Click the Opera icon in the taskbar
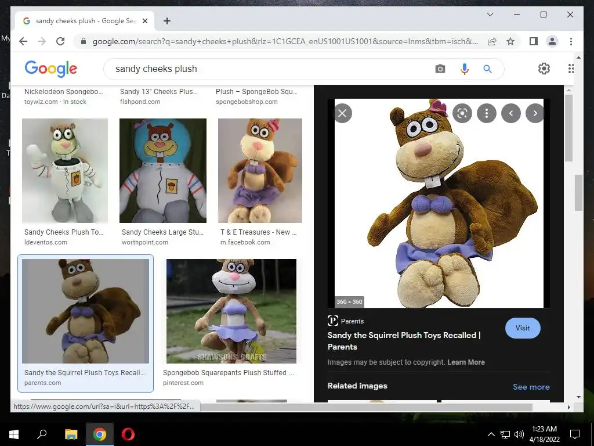This screenshot has width=594, height=446. pyautogui.click(x=128, y=434)
